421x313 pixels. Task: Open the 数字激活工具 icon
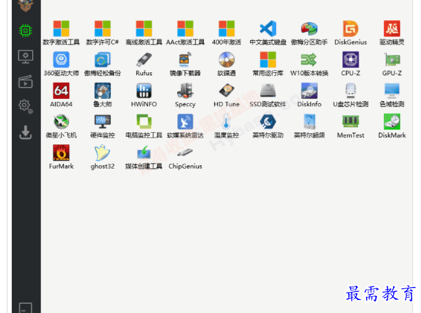[61, 33]
